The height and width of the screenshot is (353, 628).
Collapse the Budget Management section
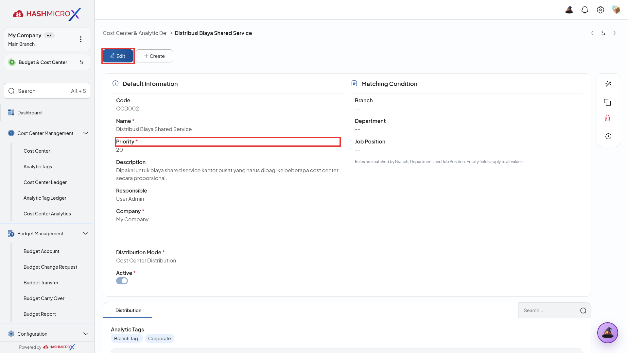coord(86,233)
